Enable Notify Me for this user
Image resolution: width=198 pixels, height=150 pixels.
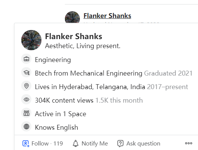point(90,144)
